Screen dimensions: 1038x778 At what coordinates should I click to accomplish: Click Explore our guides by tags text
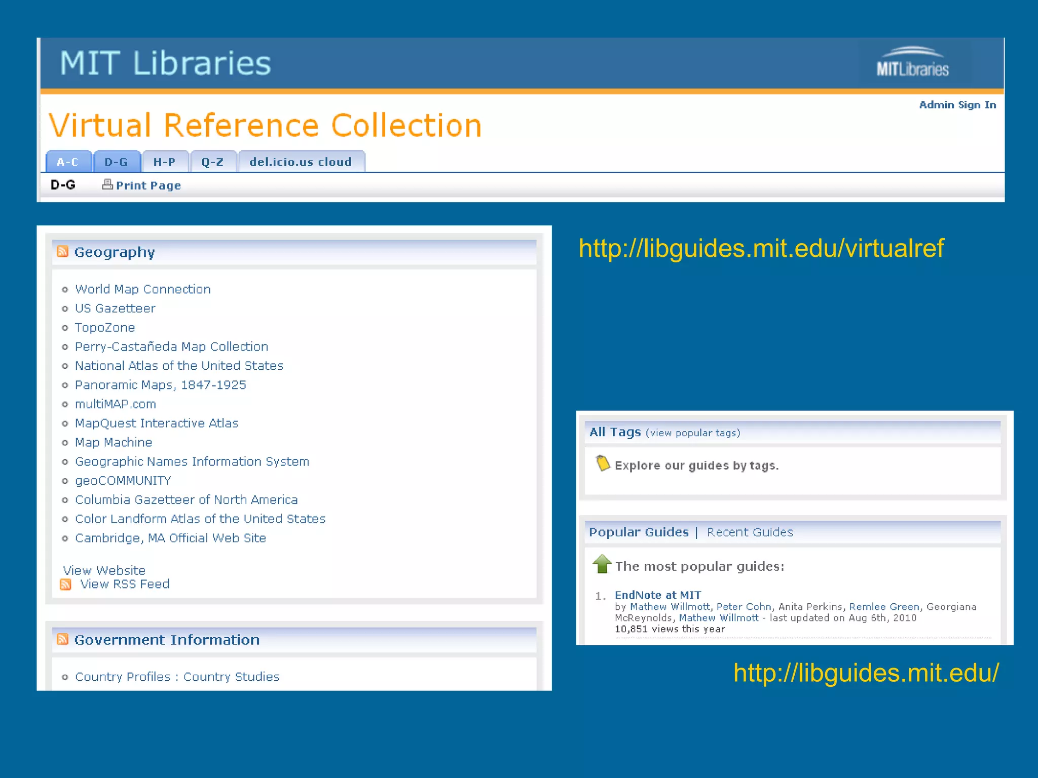(x=696, y=465)
